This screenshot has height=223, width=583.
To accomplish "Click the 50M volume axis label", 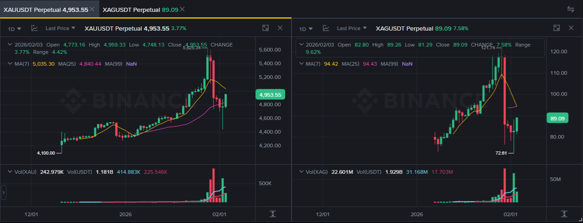I will pos(555,179).
